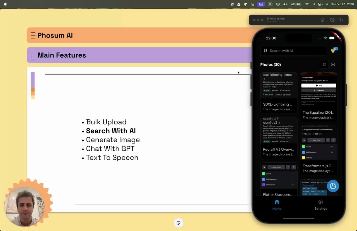The height and width of the screenshot is (231, 357).
Task: Click the iPhone 16 Pro simulator title
Action: [x=276, y=19]
